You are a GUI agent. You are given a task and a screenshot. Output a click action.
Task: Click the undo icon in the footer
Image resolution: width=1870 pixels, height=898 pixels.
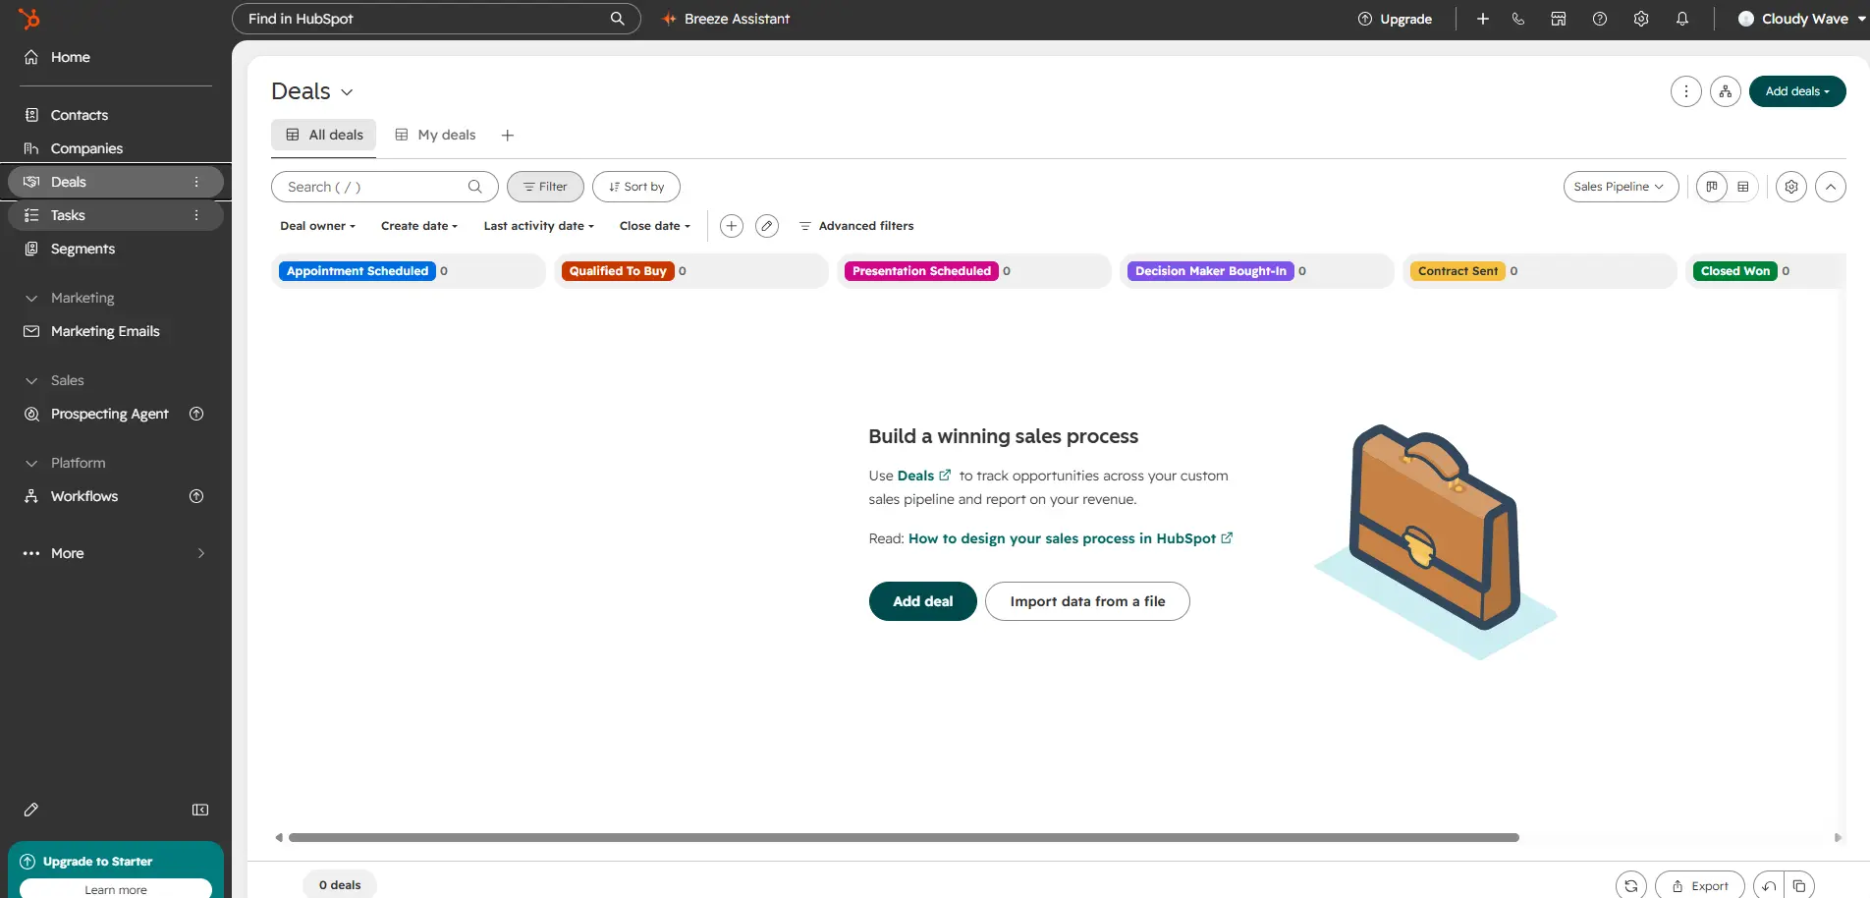1769,885
